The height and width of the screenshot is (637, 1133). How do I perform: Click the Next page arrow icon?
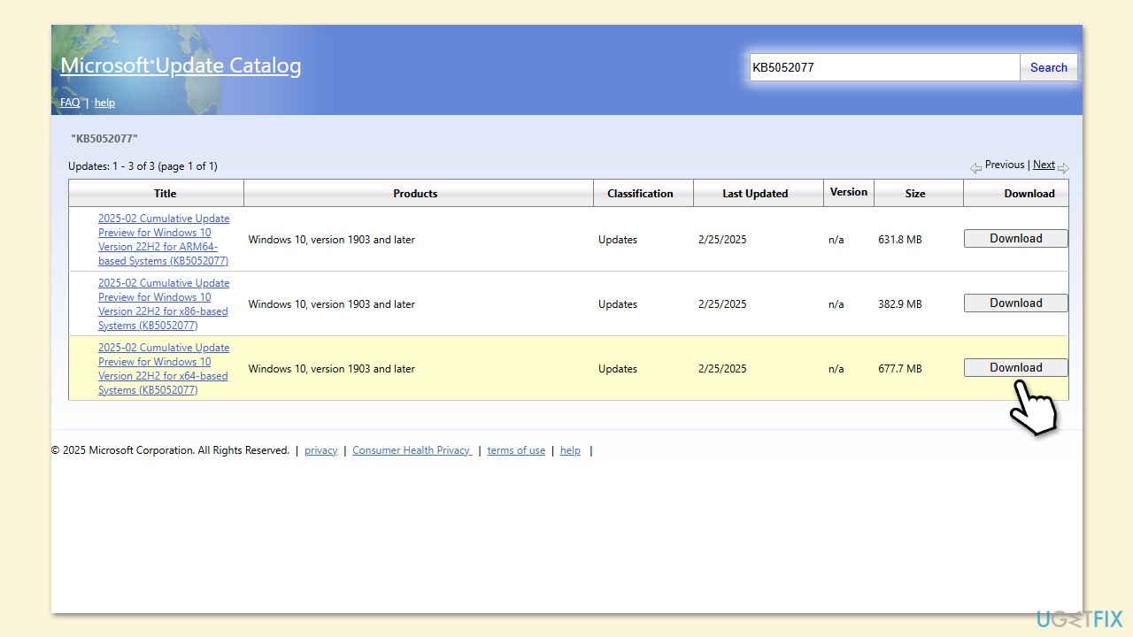tap(1063, 168)
